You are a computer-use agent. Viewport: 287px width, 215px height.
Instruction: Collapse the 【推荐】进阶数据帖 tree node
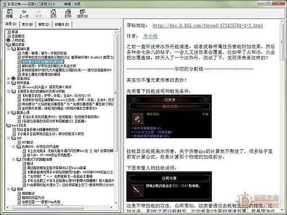[x=9, y=91]
